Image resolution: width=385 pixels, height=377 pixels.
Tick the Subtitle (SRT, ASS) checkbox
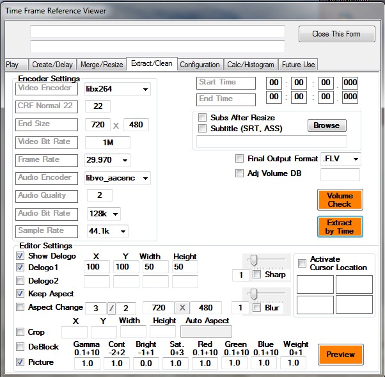click(x=202, y=128)
